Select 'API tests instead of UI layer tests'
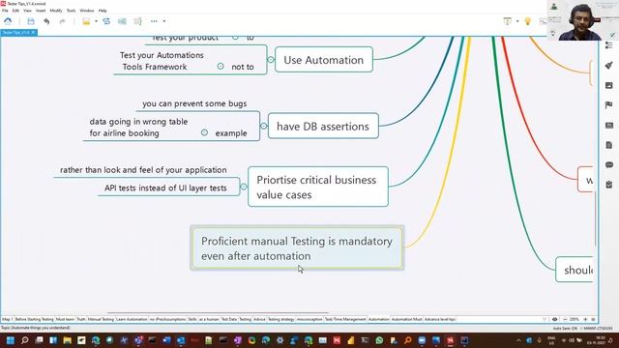The width and height of the screenshot is (619, 348). 165,188
